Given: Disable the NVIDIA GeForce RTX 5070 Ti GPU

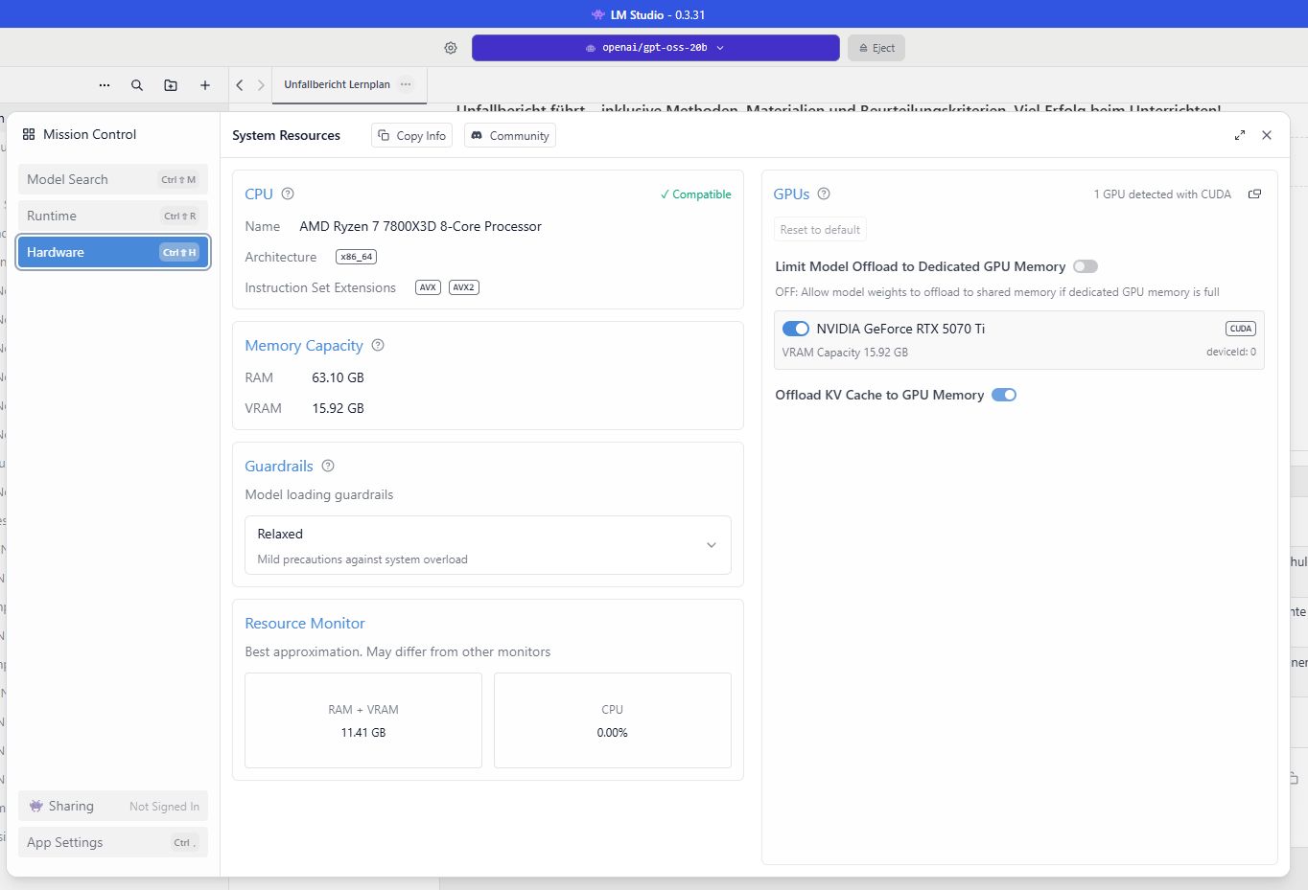Looking at the screenshot, I should click(x=796, y=329).
